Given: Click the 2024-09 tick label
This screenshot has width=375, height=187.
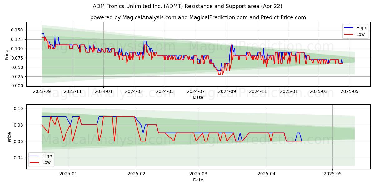Looking at the screenshot, I should pyautogui.click(x=227, y=92).
